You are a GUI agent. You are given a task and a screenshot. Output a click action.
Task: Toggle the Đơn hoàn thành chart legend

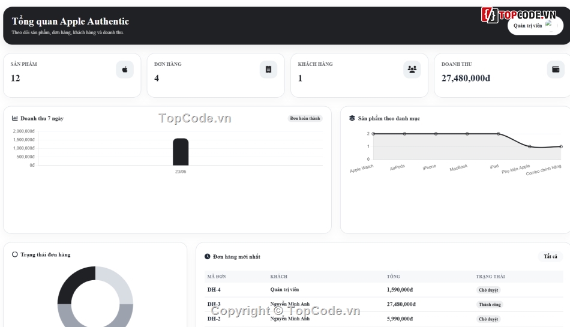coord(305,118)
